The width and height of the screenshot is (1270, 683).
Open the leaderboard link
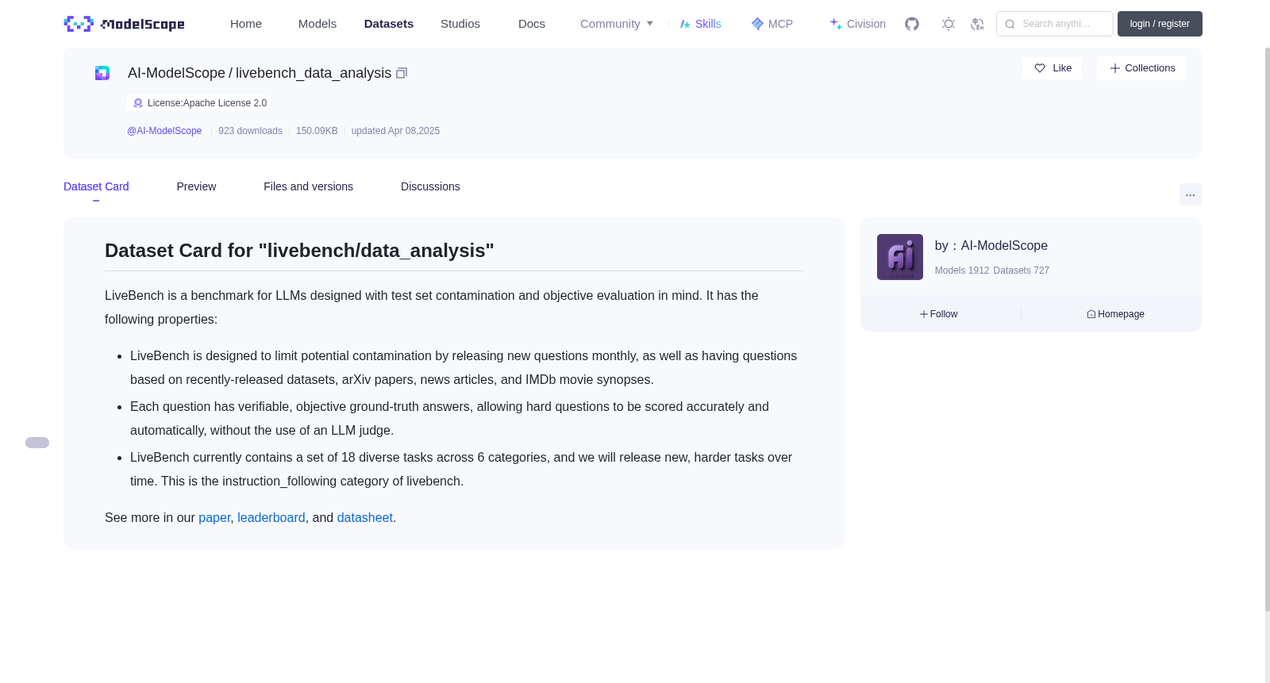tap(271, 517)
